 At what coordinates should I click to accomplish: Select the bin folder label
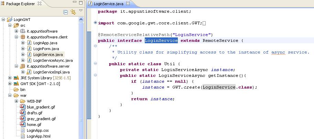(x=23, y=90)
